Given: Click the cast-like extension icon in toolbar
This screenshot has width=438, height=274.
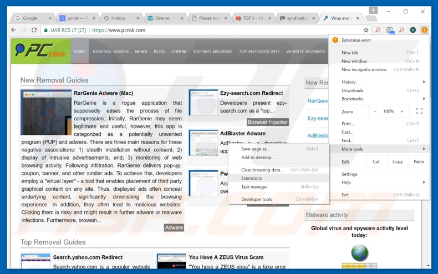Looking at the screenshot, I should coord(390,30).
